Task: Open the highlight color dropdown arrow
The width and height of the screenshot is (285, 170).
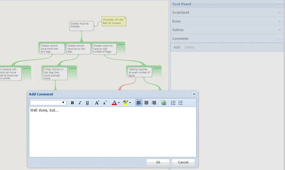Action: tap(130, 103)
